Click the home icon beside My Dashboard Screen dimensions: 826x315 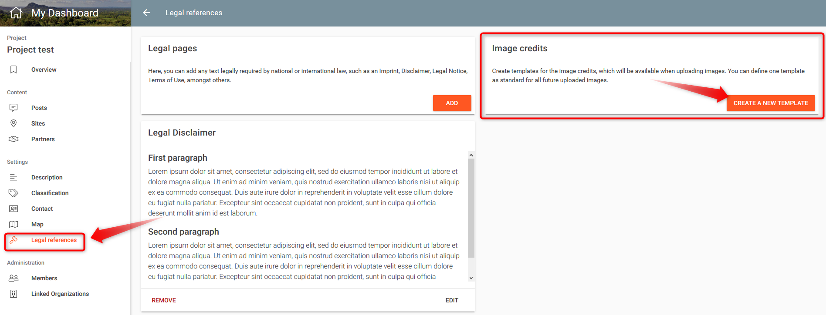click(x=16, y=13)
